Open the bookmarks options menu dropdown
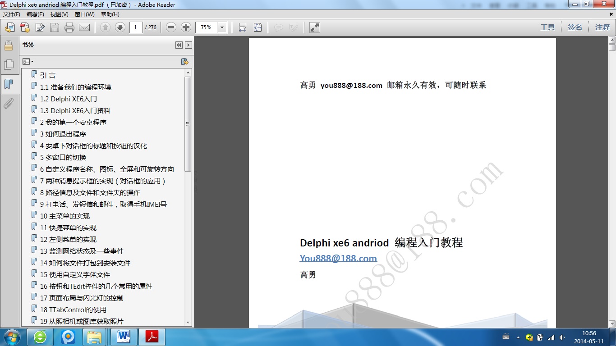616x346 pixels. point(28,62)
